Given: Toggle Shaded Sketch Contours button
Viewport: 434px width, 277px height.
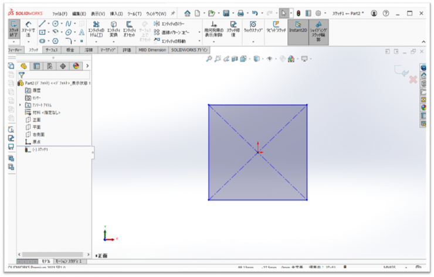Looking at the screenshot, I should (x=319, y=28).
